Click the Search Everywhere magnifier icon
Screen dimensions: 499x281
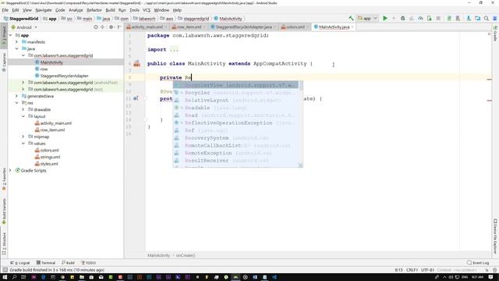tap(487, 19)
